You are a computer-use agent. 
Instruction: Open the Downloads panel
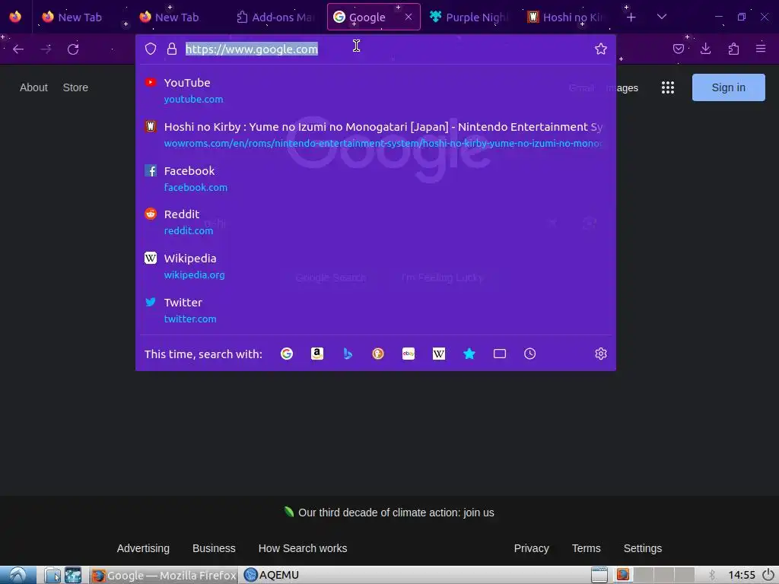click(705, 49)
